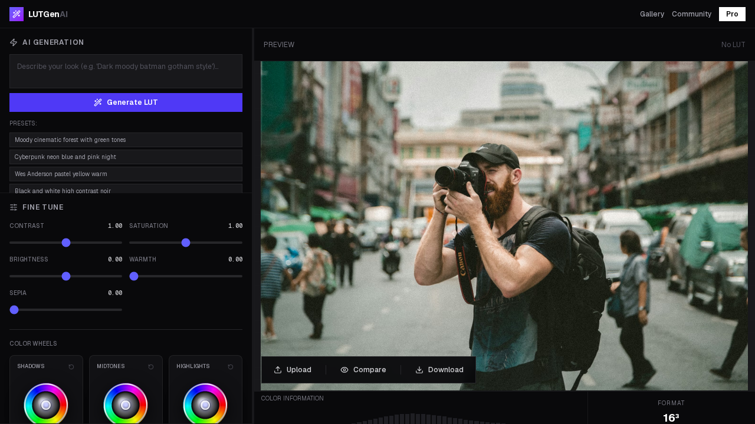Open the Community page
This screenshot has width=755, height=424.
(x=691, y=14)
